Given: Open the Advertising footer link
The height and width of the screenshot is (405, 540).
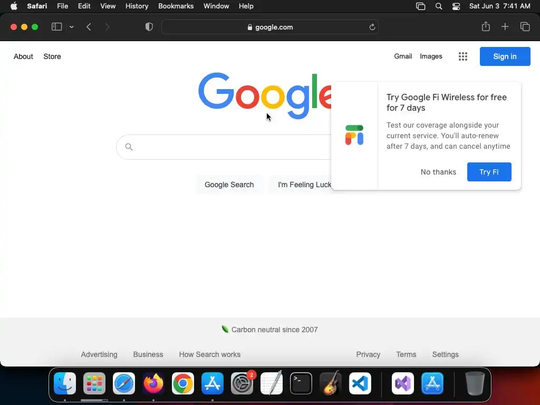Looking at the screenshot, I should [x=99, y=354].
